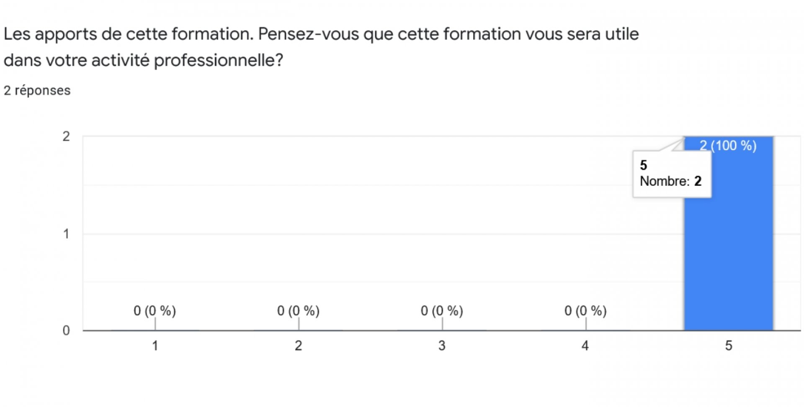804x407 pixels.
Task: Click y-axis value 2 at top
Action: [x=66, y=136]
